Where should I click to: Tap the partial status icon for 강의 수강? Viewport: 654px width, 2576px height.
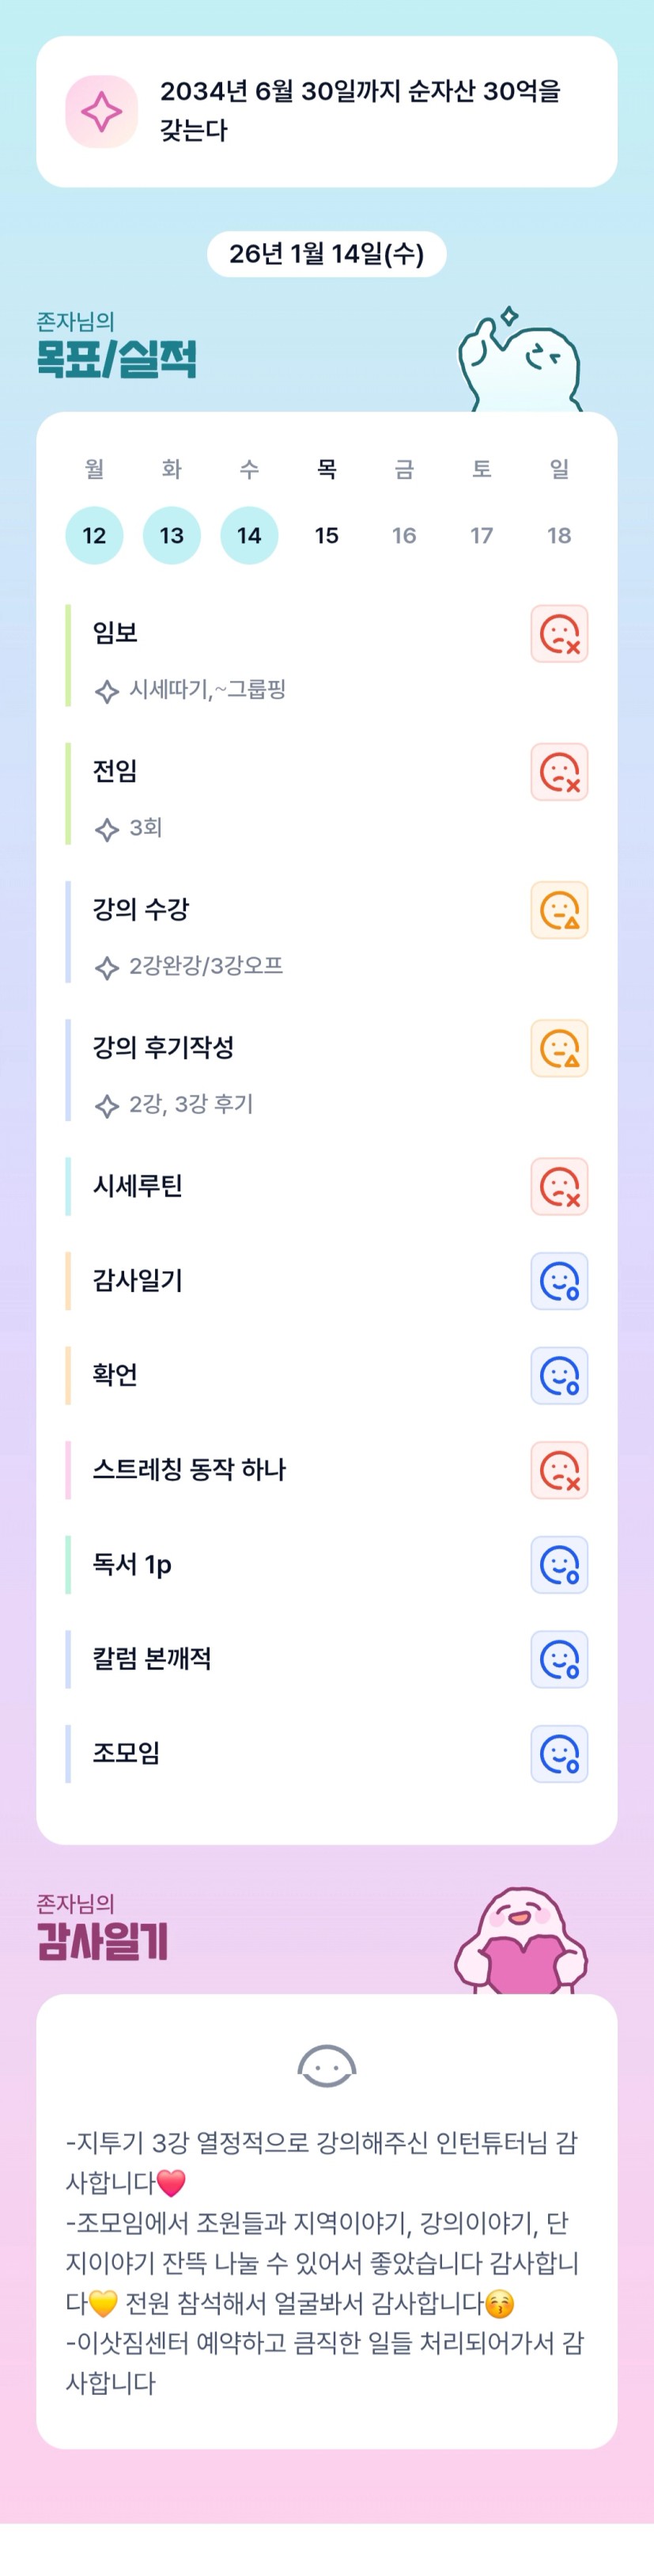click(558, 909)
